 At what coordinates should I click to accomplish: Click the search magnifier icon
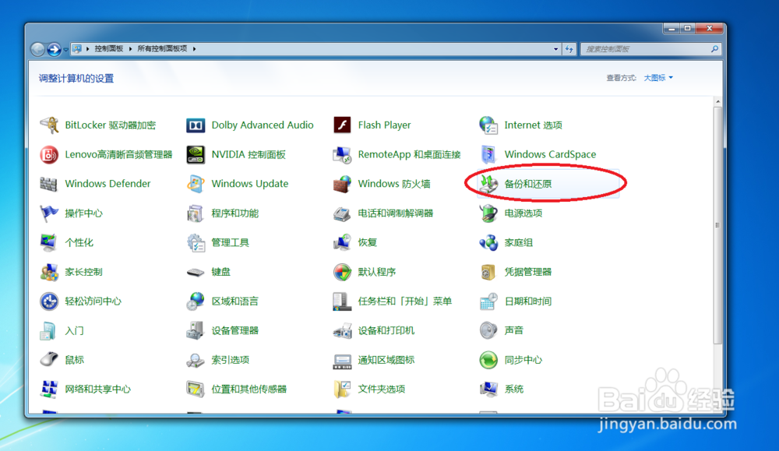pos(714,48)
